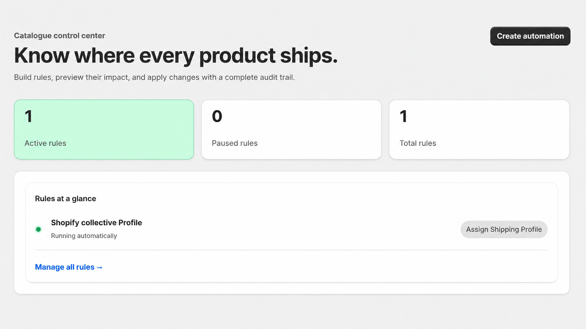This screenshot has width=586, height=329.
Task: Open the Shopify collective Profile rule
Action: 96,223
